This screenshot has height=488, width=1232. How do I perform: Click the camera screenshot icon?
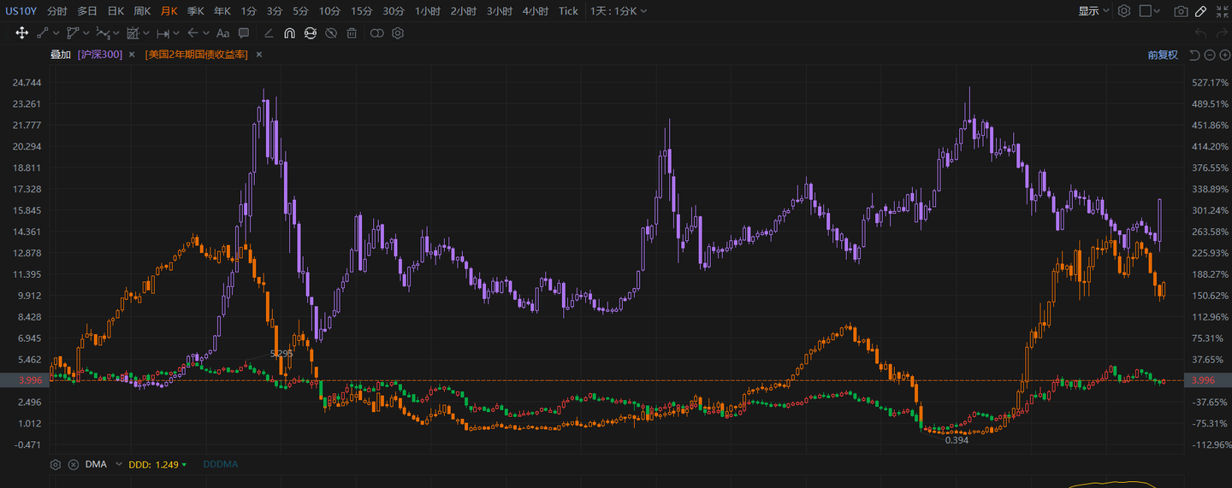1181,11
